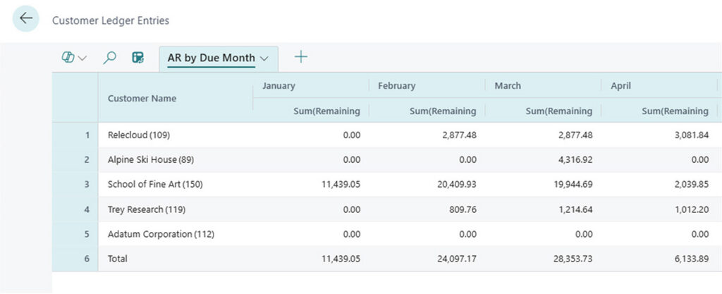Screen dimensions: 722x294
Task: Click row number 2 header
Action: click(75, 159)
